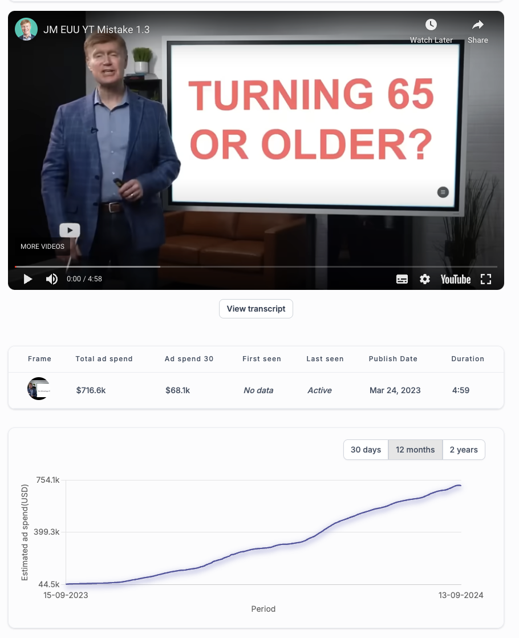Open the JM EUU YT Mistake 1.3 title link
Image resolution: width=519 pixels, height=638 pixels.
point(96,30)
